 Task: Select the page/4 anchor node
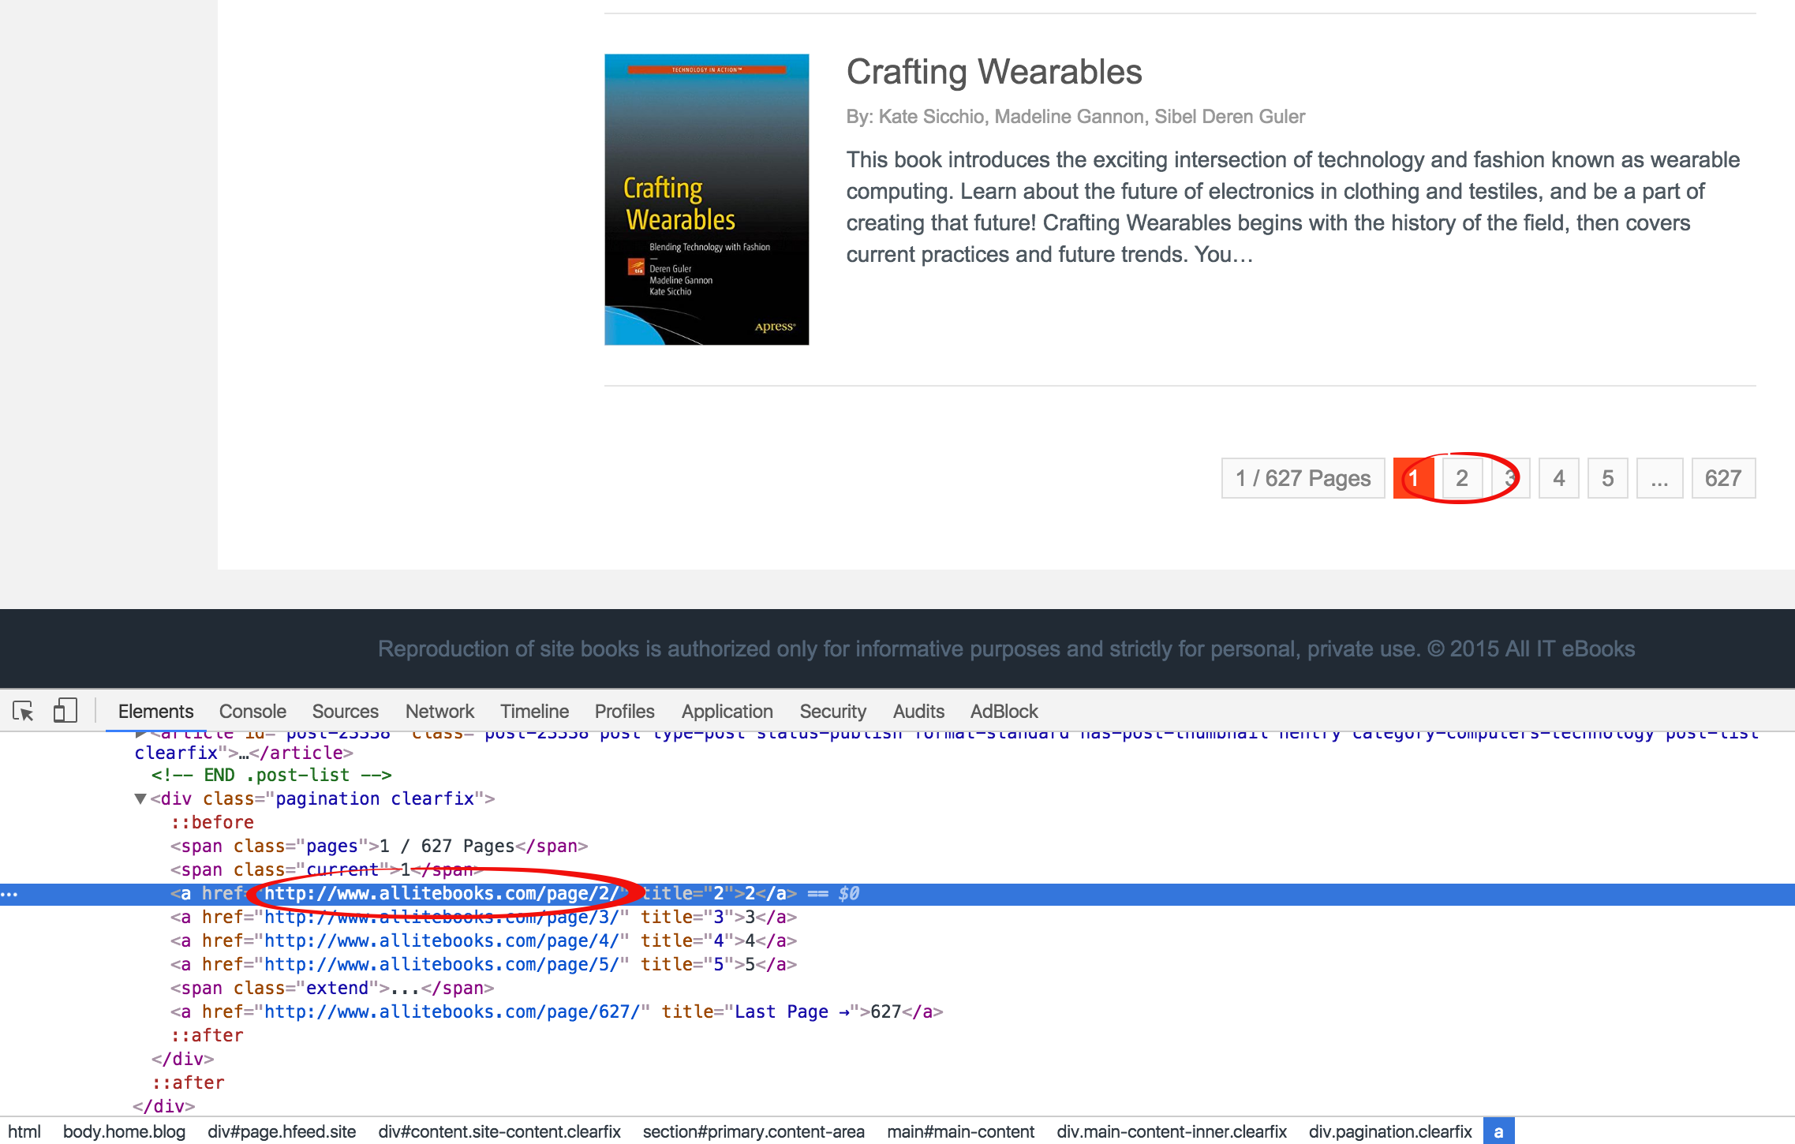483,940
